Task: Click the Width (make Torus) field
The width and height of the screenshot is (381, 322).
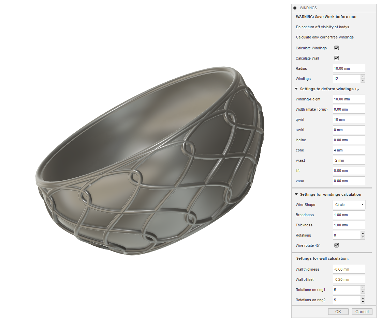Action: click(x=349, y=109)
